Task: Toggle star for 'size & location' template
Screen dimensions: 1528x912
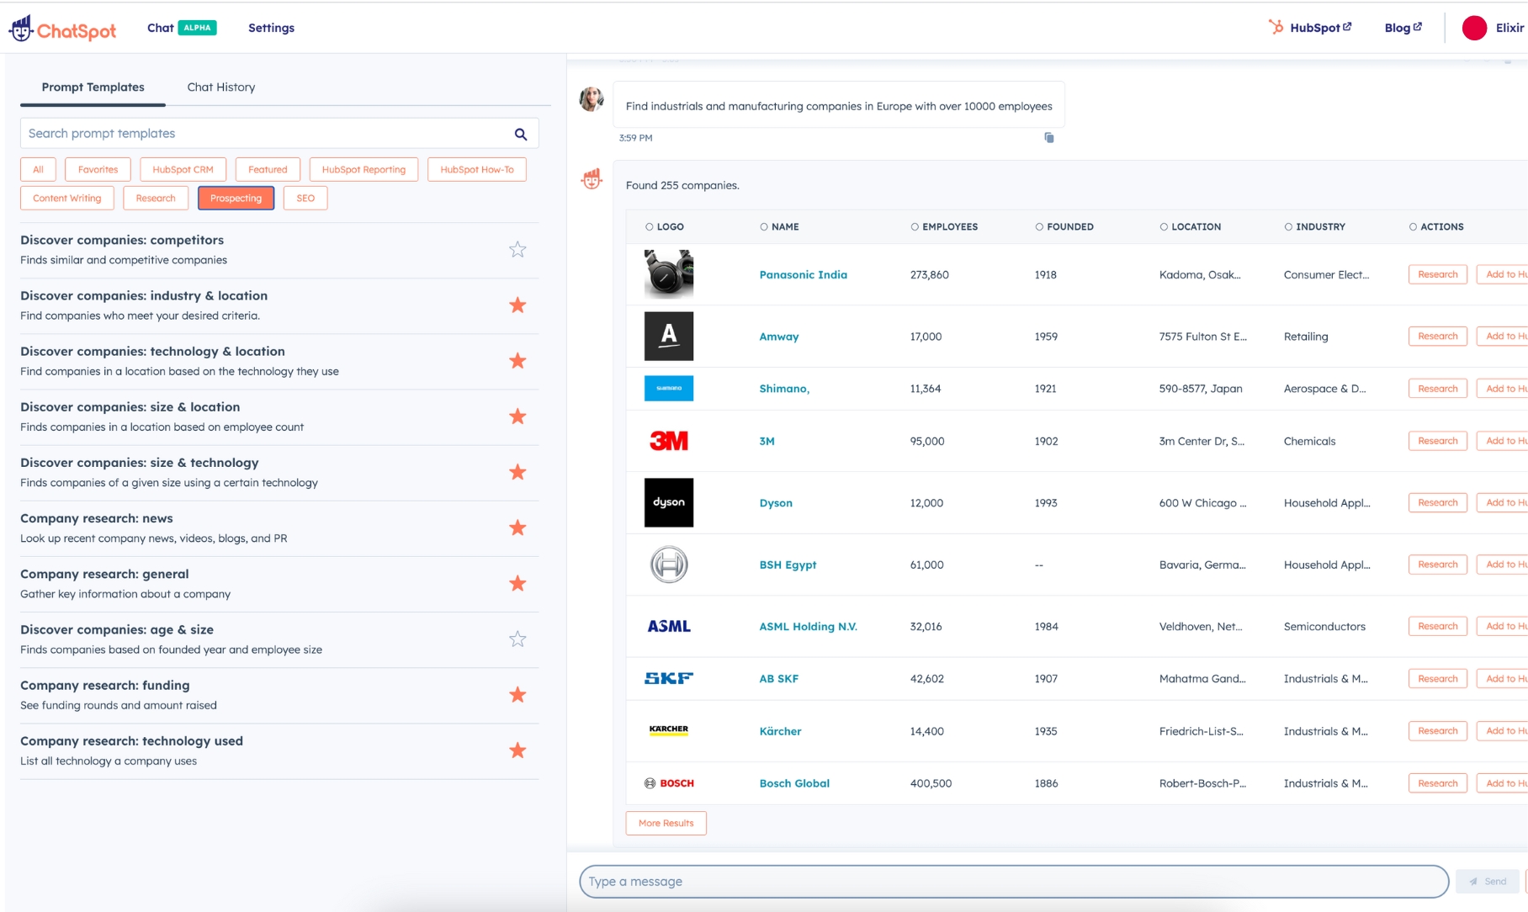Action: coord(517,416)
